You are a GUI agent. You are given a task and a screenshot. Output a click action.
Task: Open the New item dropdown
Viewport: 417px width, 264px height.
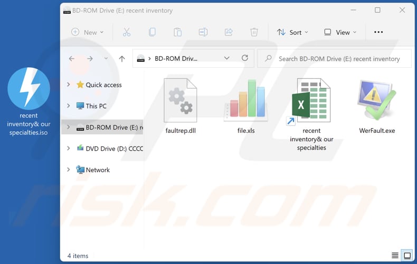click(x=88, y=32)
